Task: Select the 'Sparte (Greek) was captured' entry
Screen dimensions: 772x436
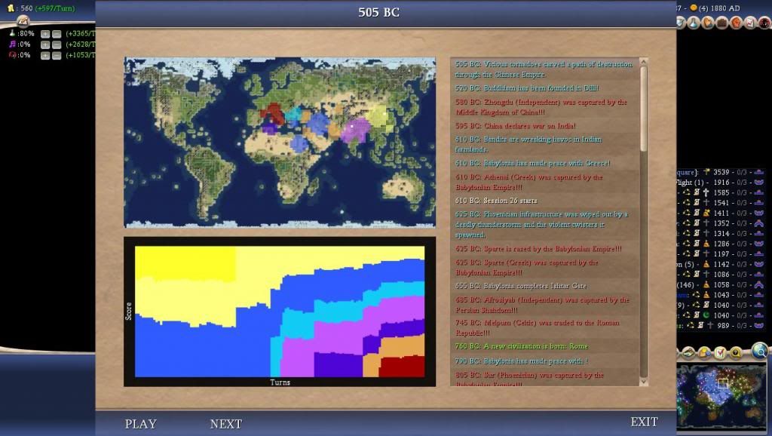Action: [x=544, y=268]
